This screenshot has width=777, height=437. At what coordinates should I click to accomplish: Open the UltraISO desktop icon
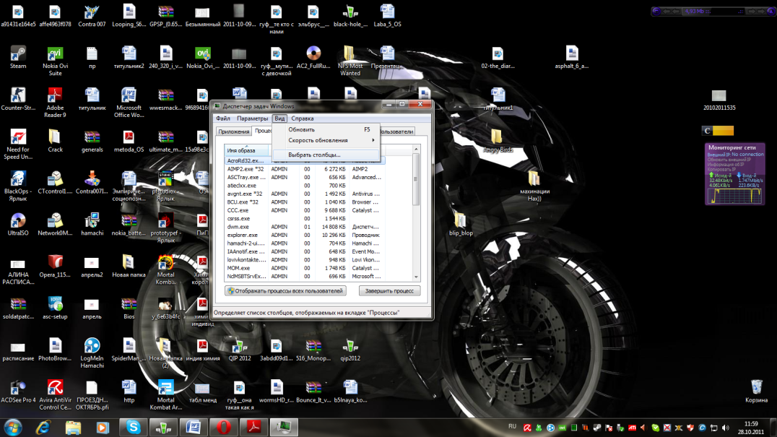(x=18, y=224)
